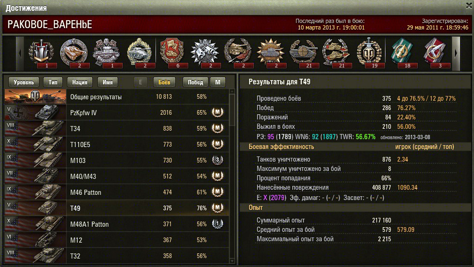Click the crosshair tank sniper medal
The width and height of the screenshot is (474, 267).
(x=303, y=53)
